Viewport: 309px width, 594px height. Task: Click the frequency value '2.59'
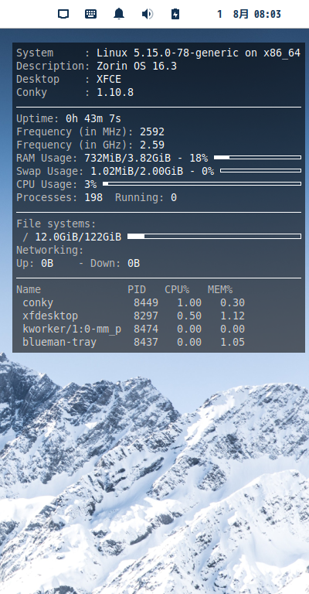click(152, 145)
